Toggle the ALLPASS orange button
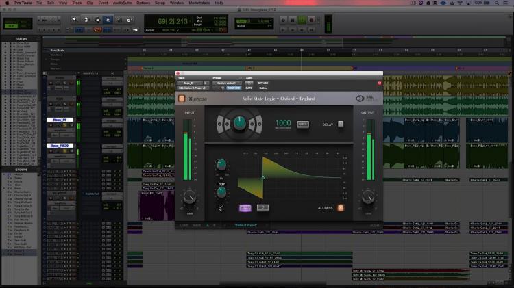The image size is (514, 288). pyautogui.click(x=341, y=208)
